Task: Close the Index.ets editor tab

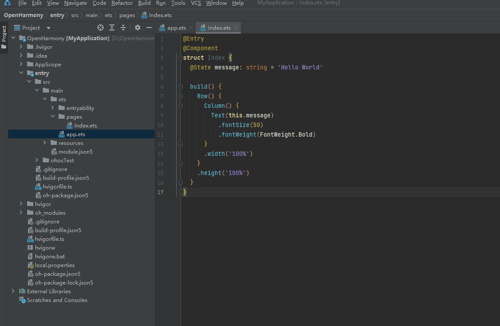Action: [236, 27]
